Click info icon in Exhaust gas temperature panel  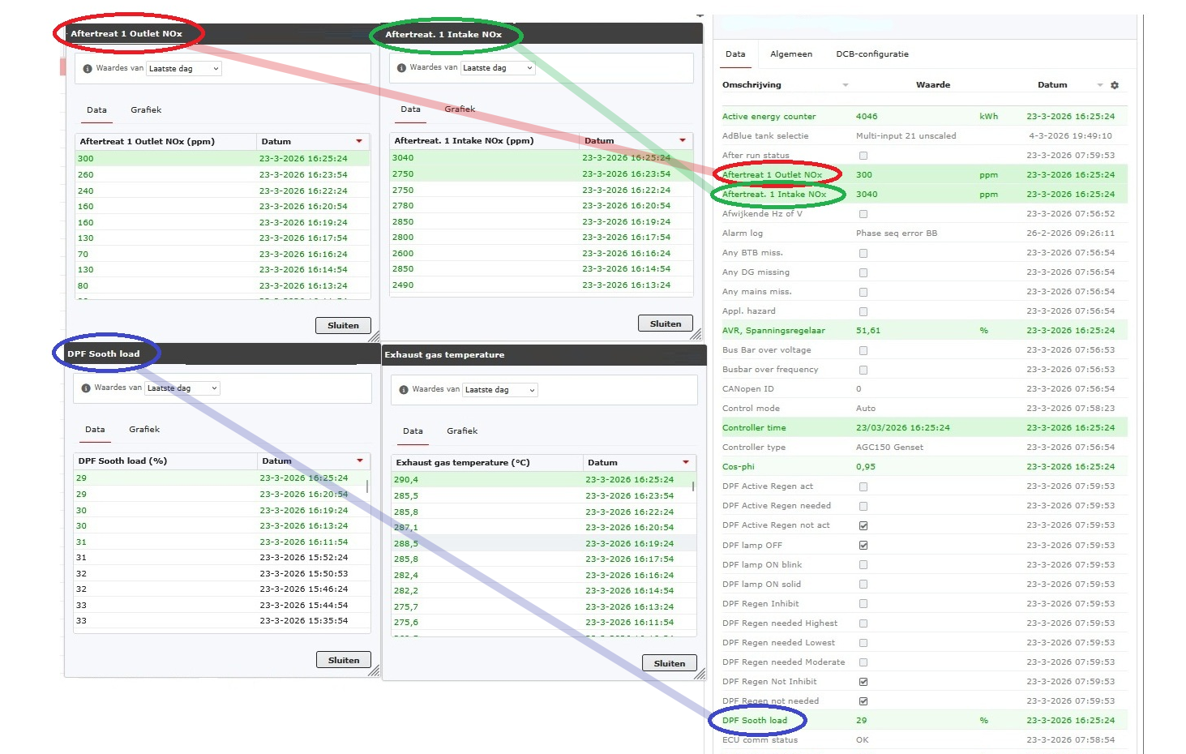[404, 390]
